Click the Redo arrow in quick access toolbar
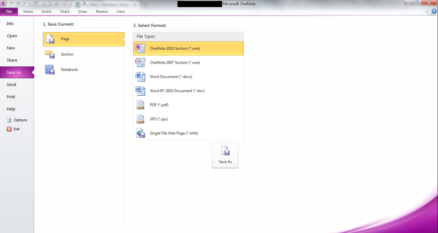 click(x=18, y=3)
